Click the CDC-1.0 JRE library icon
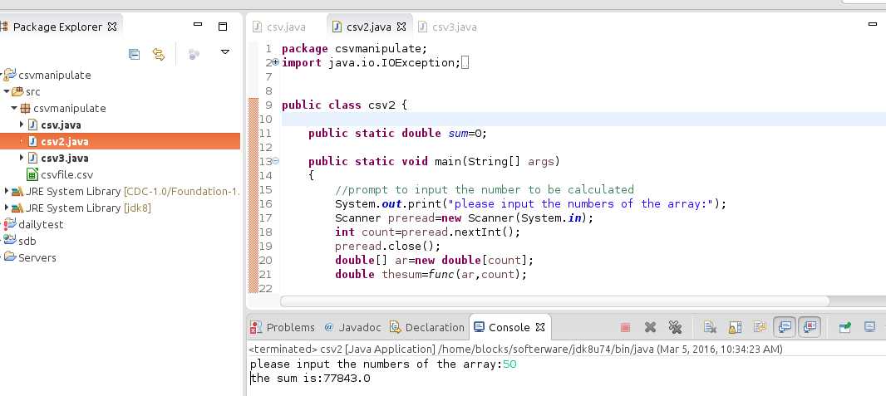This screenshot has width=886, height=396. click(17, 191)
